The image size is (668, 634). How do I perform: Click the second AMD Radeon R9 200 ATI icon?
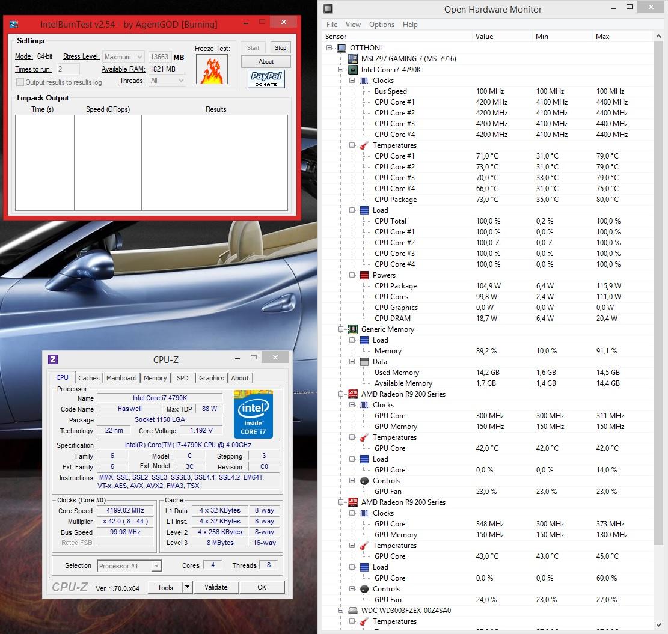point(353,502)
